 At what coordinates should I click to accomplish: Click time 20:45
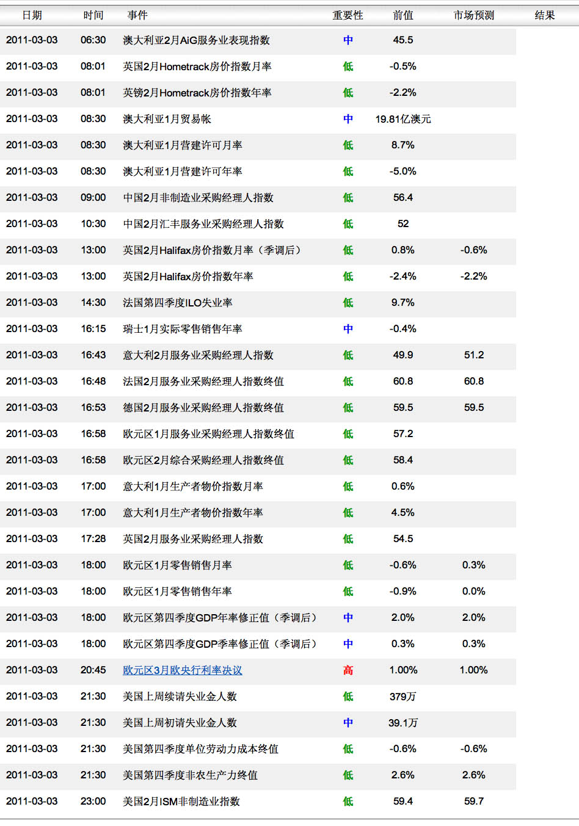point(93,670)
